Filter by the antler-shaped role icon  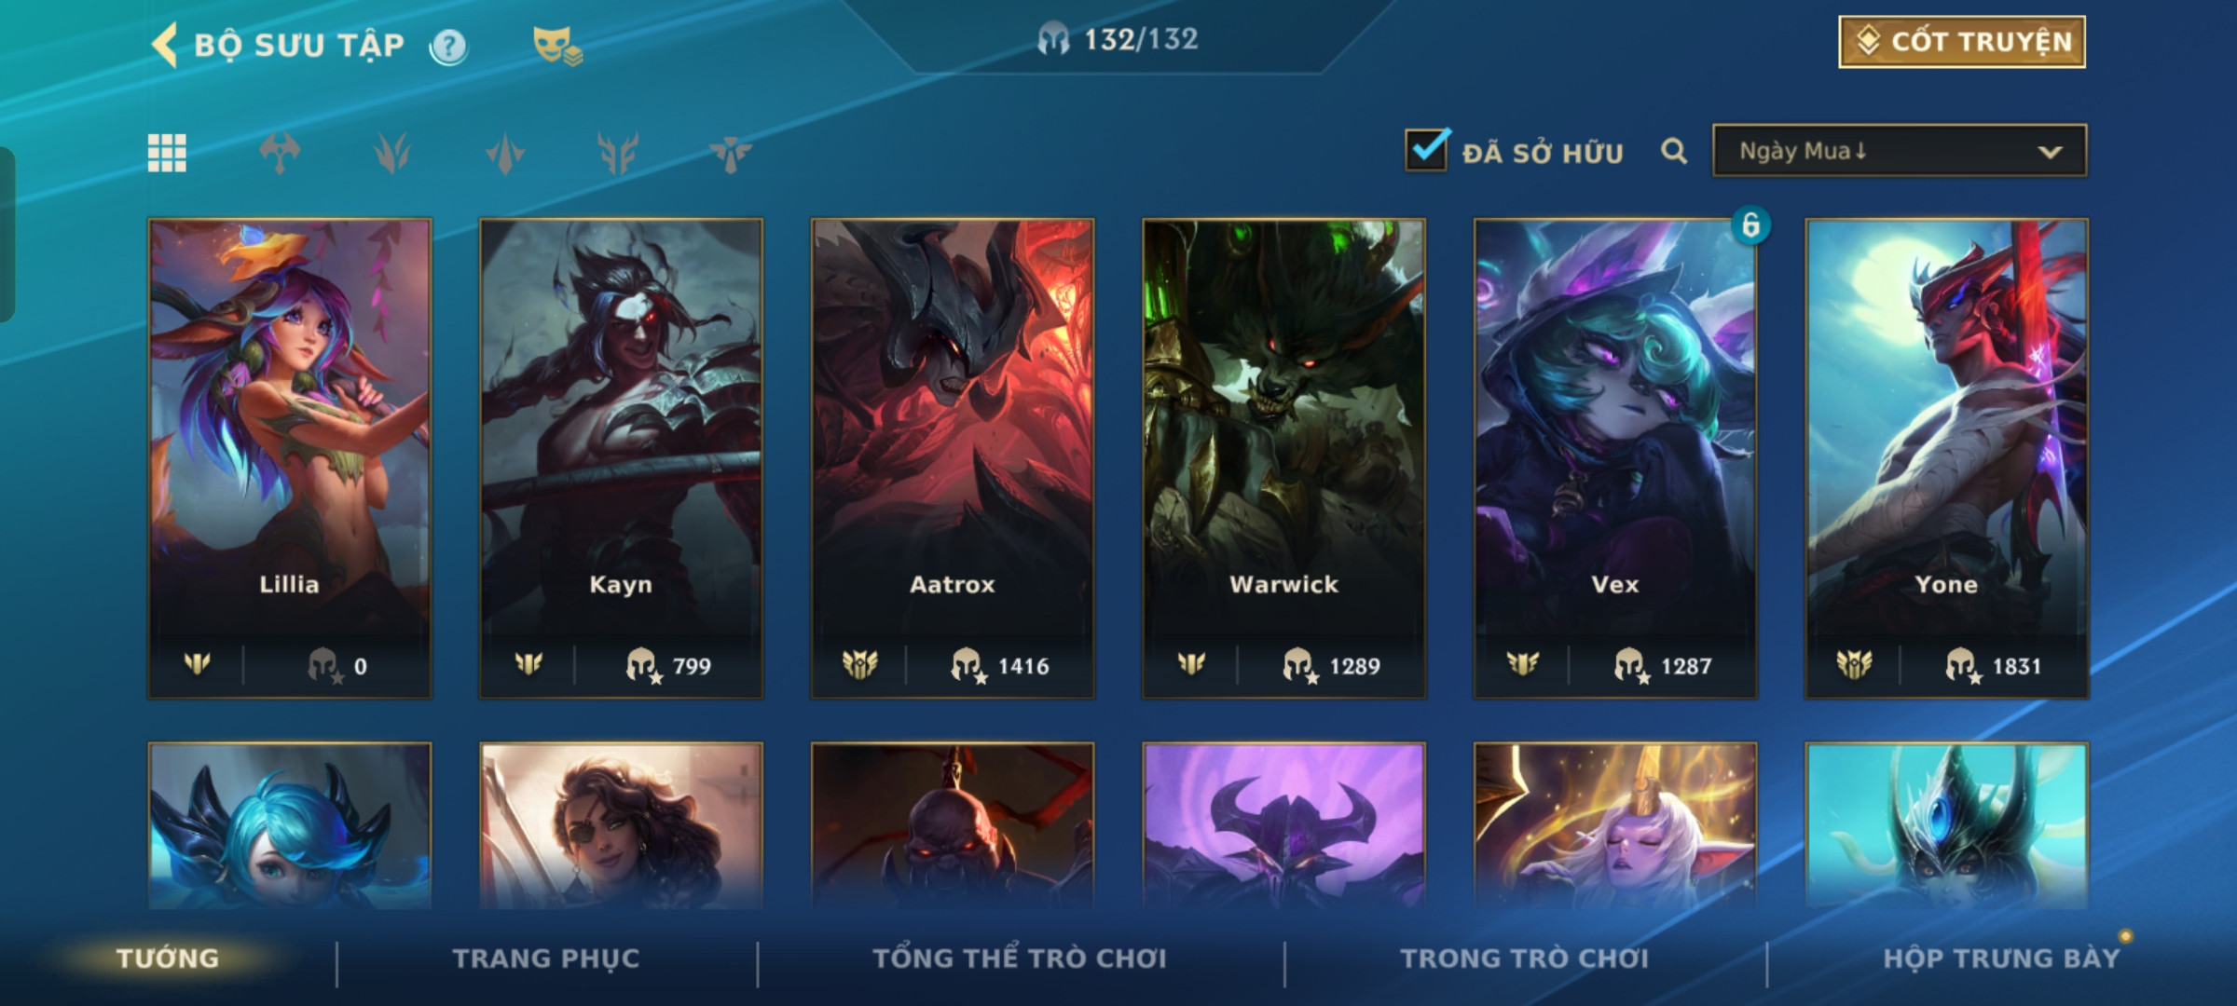[x=618, y=153]
